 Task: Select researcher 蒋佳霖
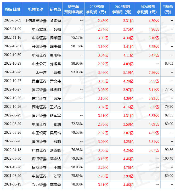tap(55, 185)
